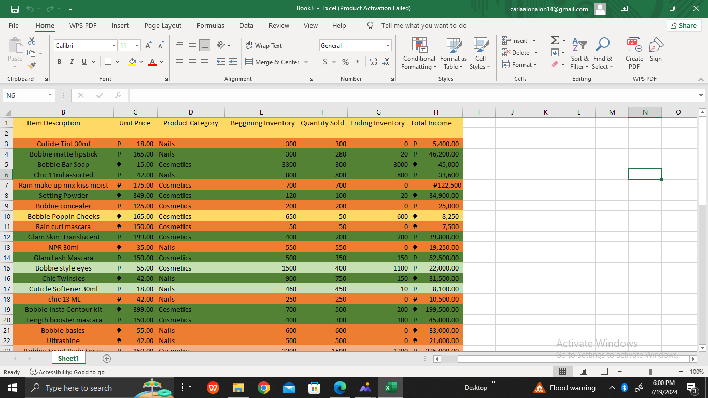Center text horizontally in the cell
The image size is (708, 398).
[192, 62]
